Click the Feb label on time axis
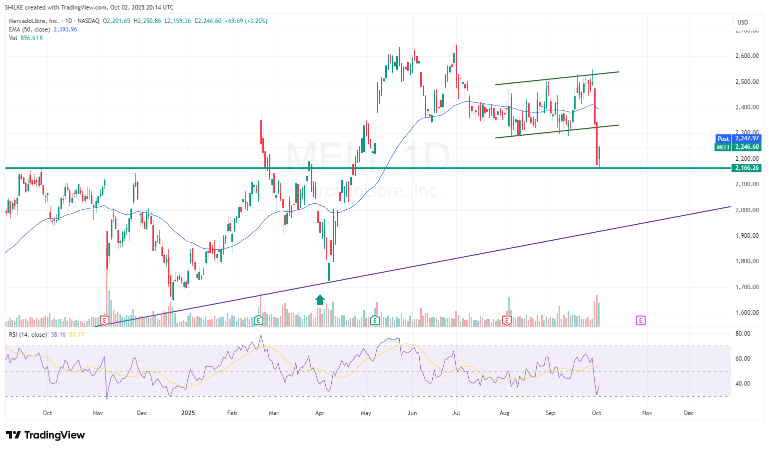The height and width of the screenshot is (450, 769). pyautogui.click(x=232, y=413)
